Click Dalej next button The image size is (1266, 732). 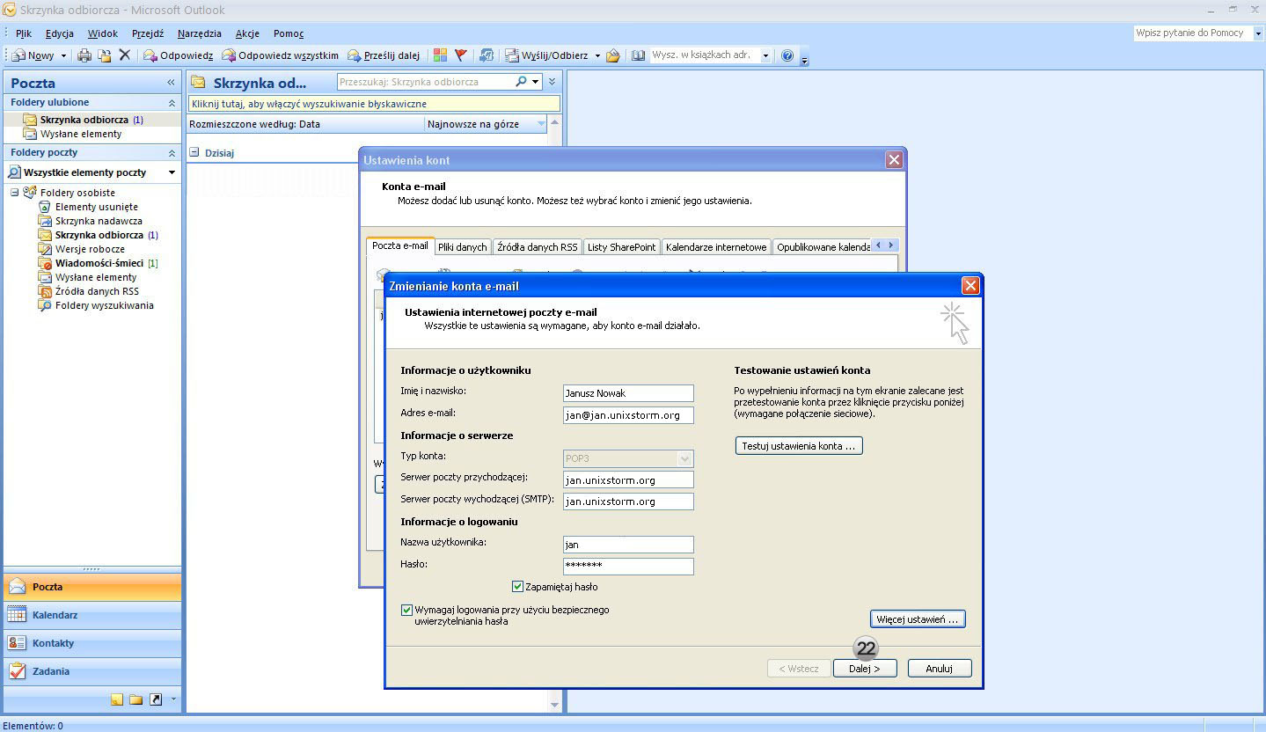[x=864, y=669]
